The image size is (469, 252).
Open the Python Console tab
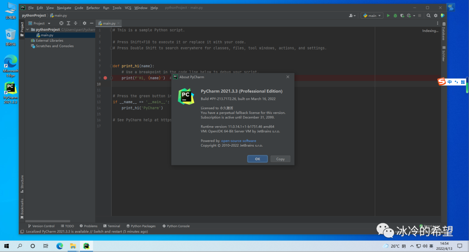(176, 226)
